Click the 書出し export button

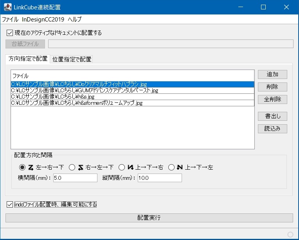pos(272,116)
